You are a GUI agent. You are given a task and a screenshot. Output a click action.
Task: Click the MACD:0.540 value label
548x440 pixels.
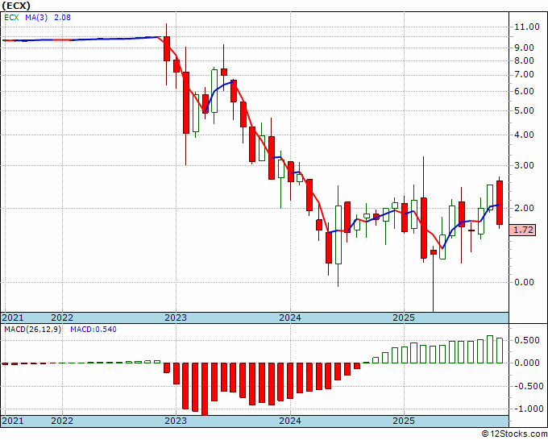93,330
